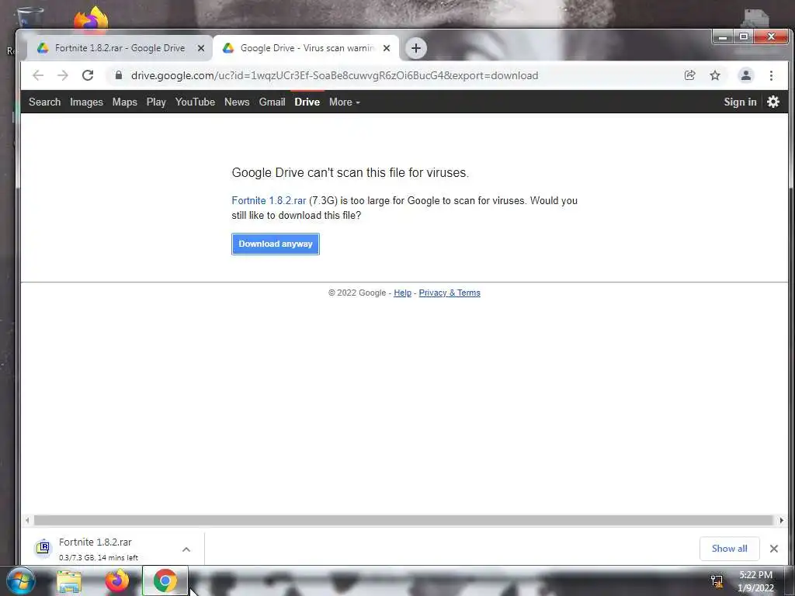The image size is (795, 596).
Task: View site security lock icon in address bar
Action: (119, 75)
